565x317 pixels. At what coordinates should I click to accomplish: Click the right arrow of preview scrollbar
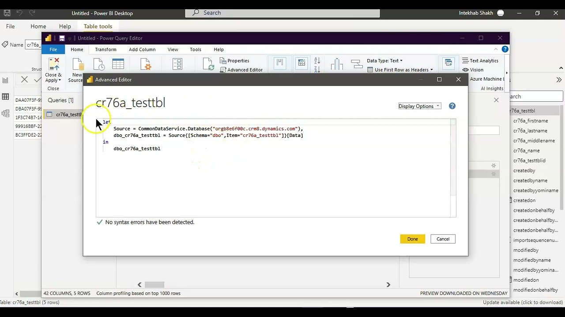(388, 285)
